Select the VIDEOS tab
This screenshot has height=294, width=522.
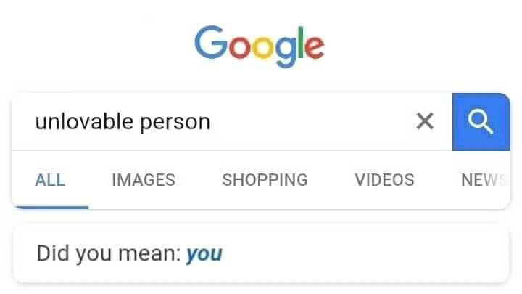[384, 180]
